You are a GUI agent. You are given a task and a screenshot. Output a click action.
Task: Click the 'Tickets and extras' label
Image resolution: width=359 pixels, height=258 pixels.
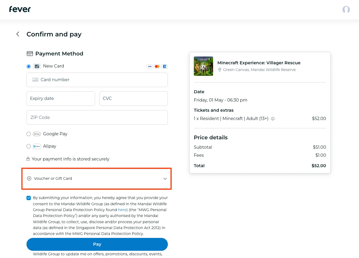[x=214, y=110]
